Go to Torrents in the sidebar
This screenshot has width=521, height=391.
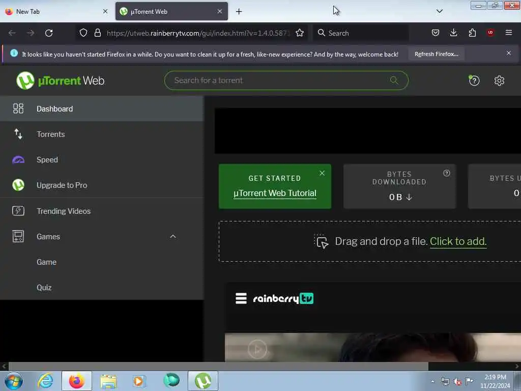coord(102,134)
